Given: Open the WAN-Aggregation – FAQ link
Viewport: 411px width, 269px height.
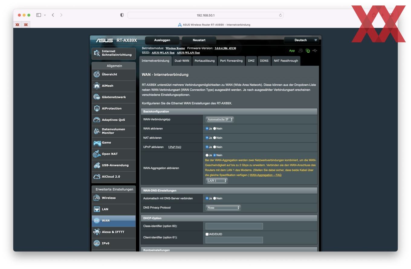Looking at the screenshot, I should pyautogui.click(x=266, y=175).
